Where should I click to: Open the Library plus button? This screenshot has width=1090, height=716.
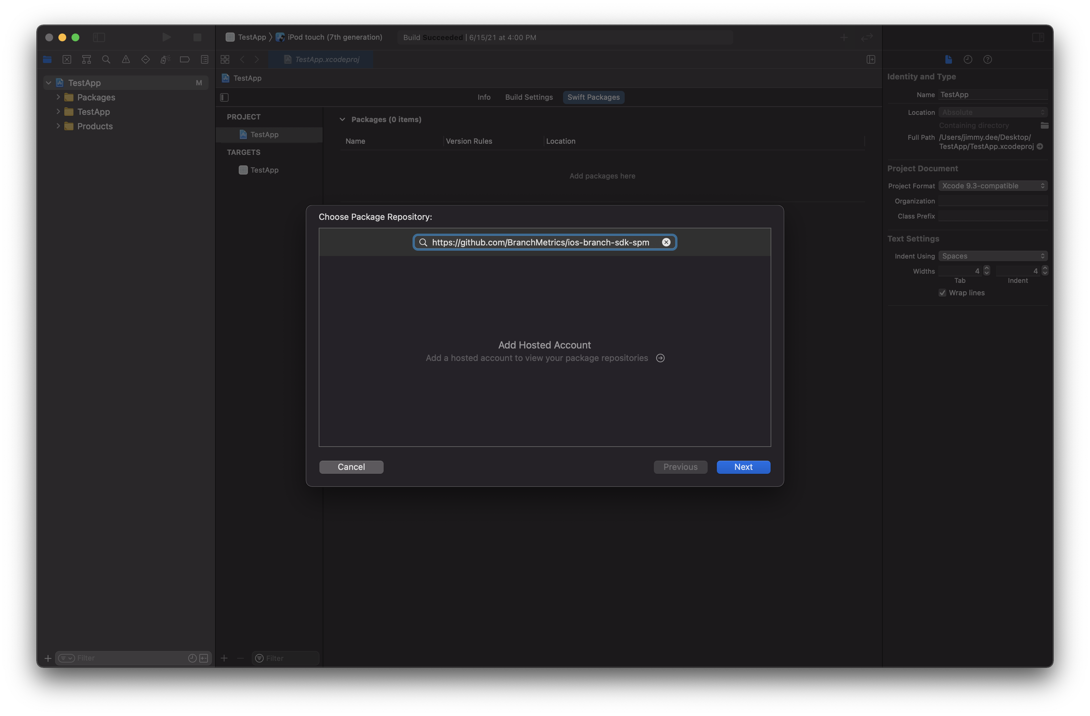tap(844, 38)
